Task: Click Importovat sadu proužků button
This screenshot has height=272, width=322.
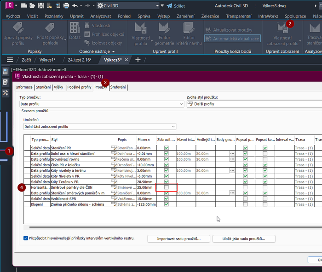Action: tap(180, 238)
